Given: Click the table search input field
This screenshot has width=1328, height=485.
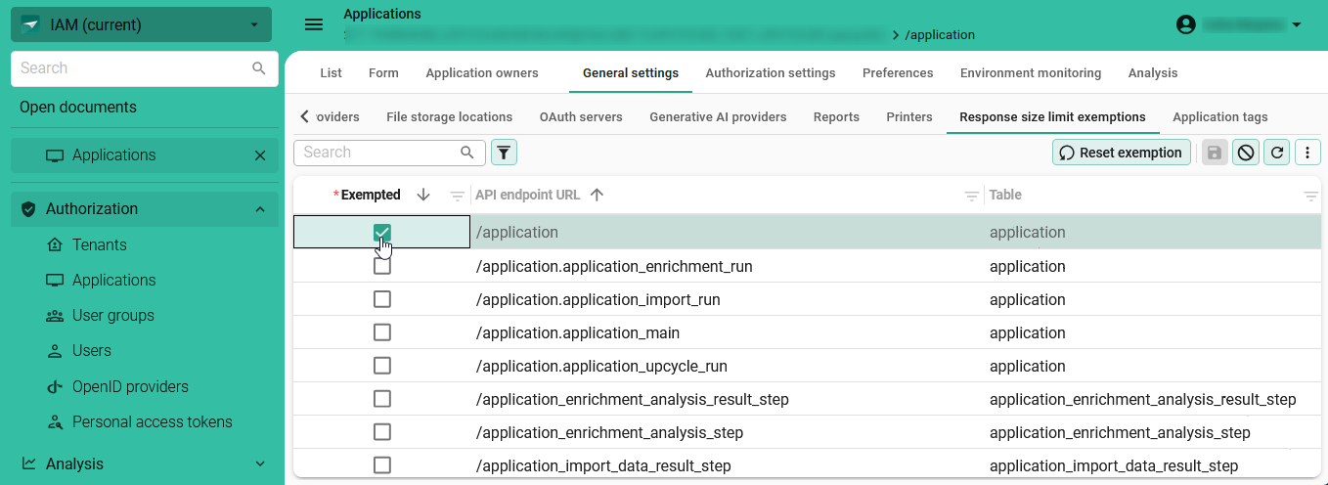Looking at the screenshot, I should (x=379, y=153).
